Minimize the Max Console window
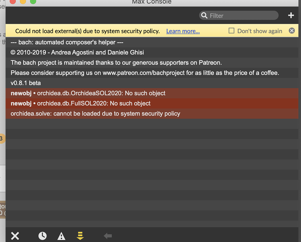This screenshot has width=301, height=242. pyautogui.click(x=23, y=2)
